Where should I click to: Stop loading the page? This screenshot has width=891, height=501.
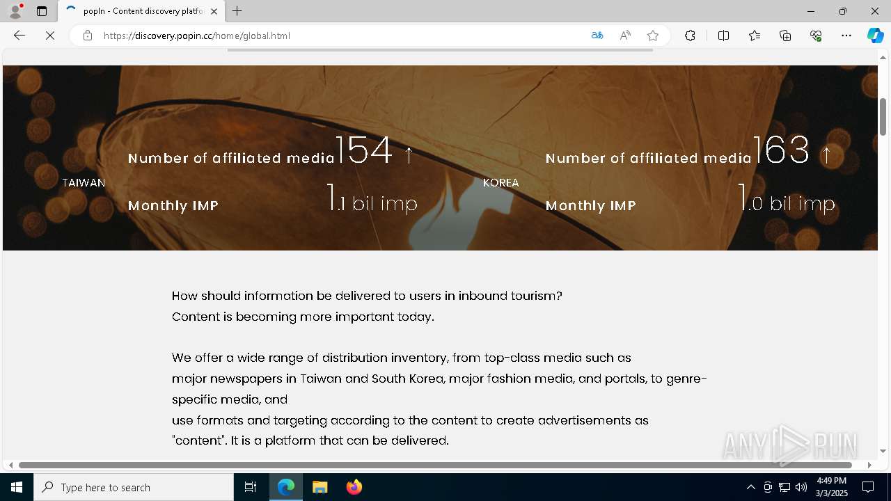tap(50, 35)
